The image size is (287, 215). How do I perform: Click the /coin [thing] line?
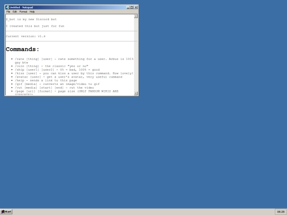(52, 66)
